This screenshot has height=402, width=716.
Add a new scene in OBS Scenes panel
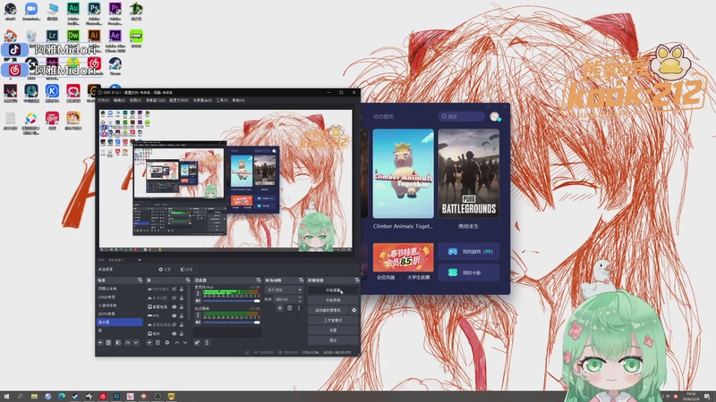tap(100, 342)
